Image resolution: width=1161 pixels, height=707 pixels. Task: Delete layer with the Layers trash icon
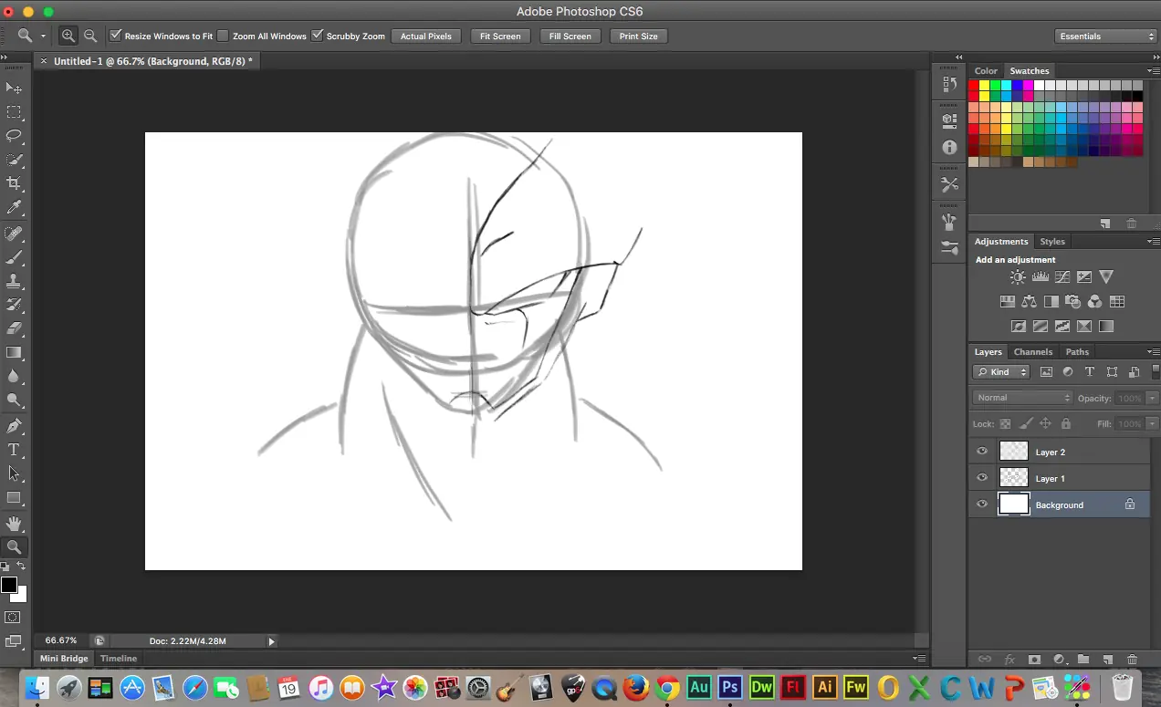tap(1132, 659)
